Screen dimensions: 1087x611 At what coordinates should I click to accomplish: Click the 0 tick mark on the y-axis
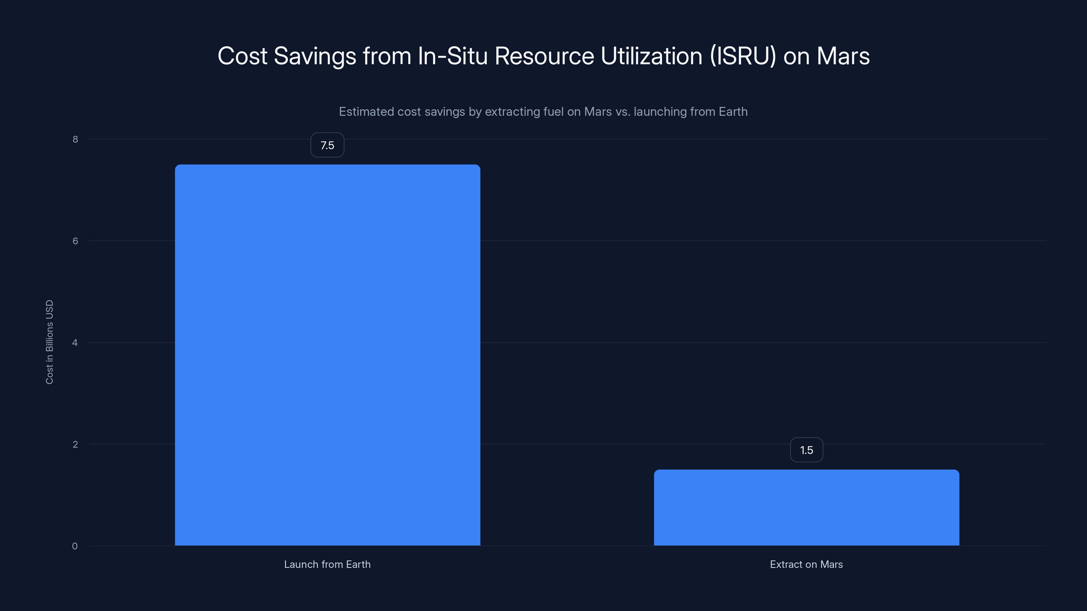tap(76, 545)
